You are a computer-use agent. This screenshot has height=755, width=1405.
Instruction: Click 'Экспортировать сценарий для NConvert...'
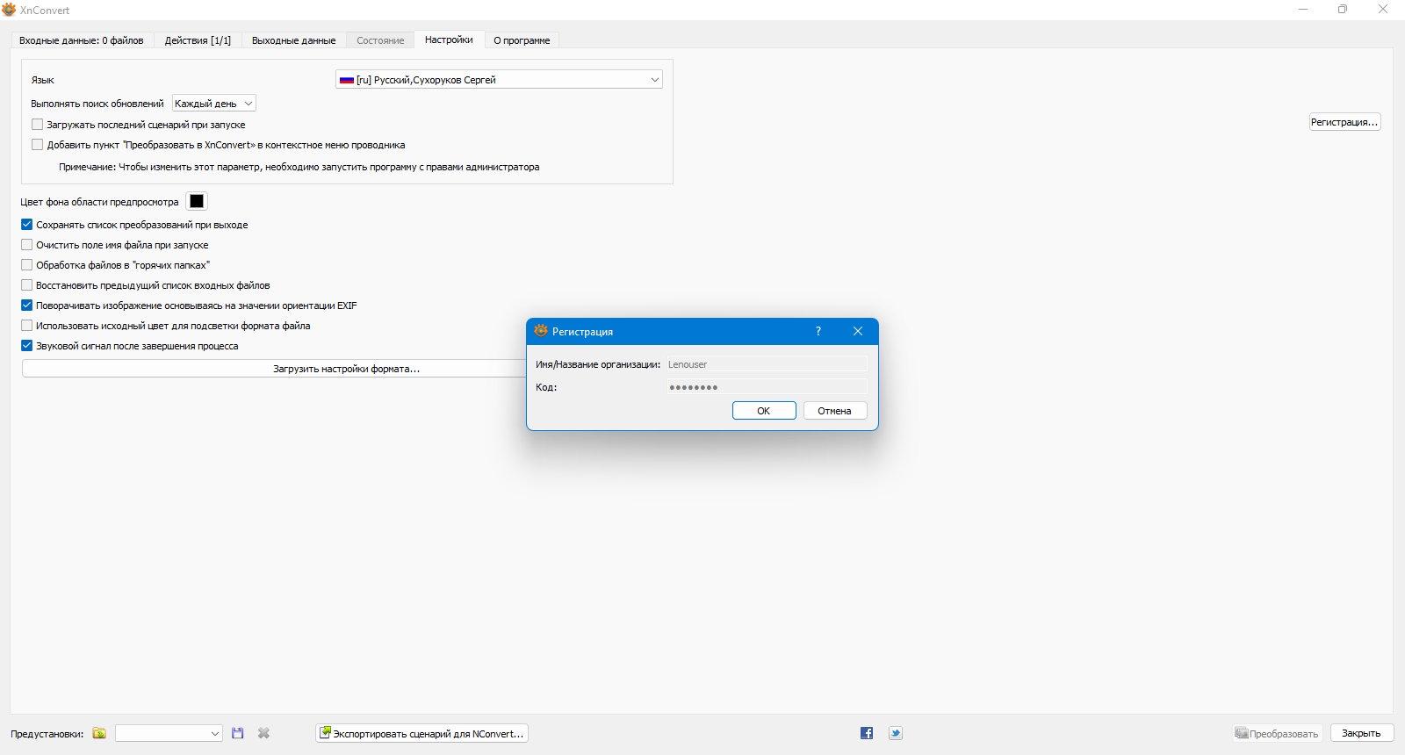click(421, 733)
